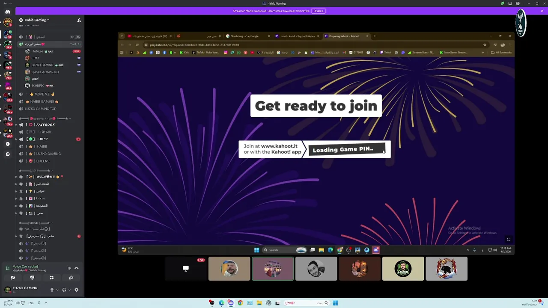Click the ITAMEM LIVE badge in voice list
This screenshot has height=308, width=548.
[77, 51]
